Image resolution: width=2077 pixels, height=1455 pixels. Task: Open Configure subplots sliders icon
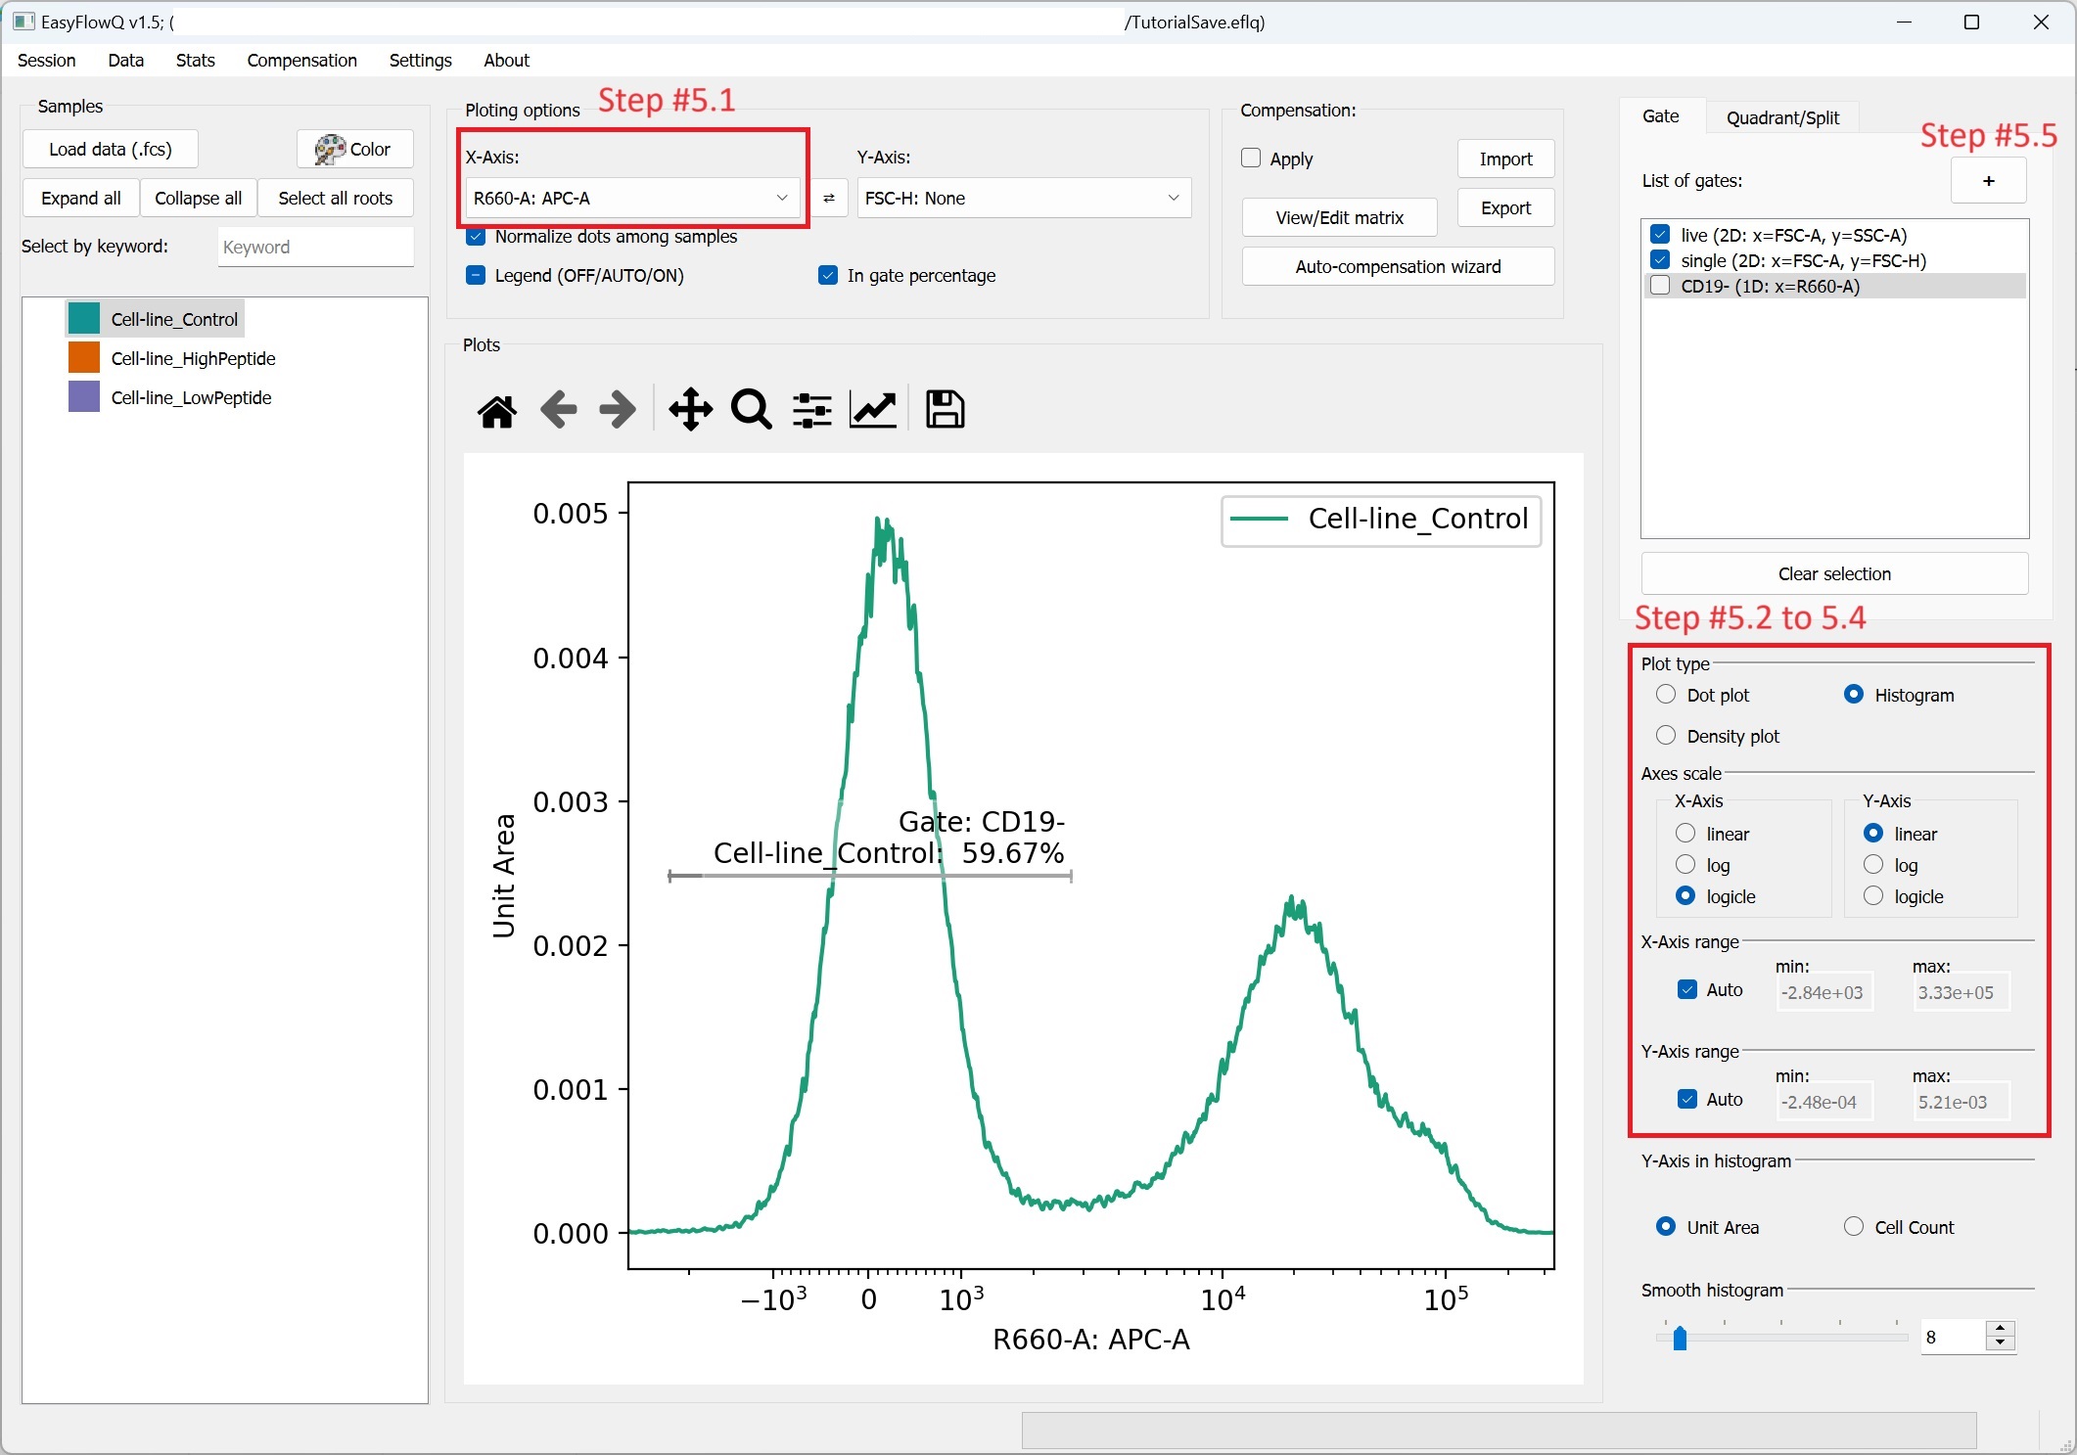point(812,410)
